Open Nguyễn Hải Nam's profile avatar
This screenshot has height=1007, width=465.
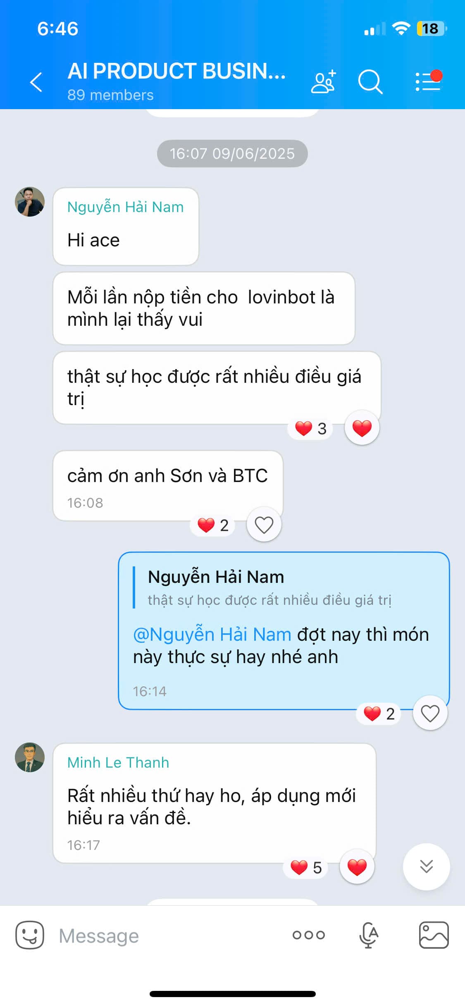coord(30,202)
